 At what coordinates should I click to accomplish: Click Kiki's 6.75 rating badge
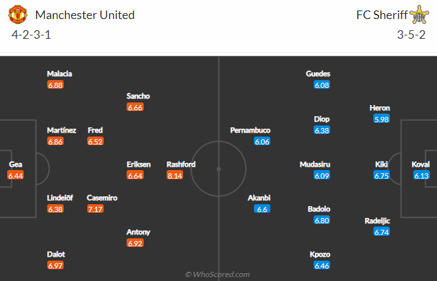pos(381,175)
